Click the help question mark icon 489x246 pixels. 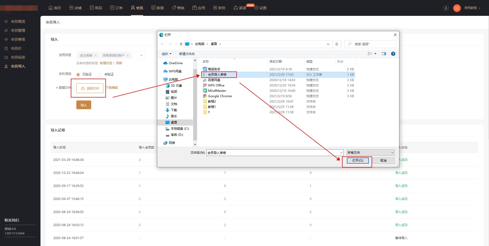click(393, 54)
